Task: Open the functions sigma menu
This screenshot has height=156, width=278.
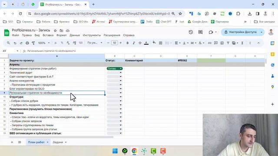Action: pos(242,43)
